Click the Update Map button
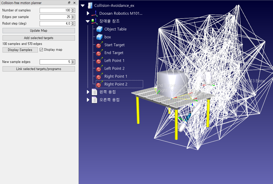This screenshot has height=184, width=273. pyautogui.click(x=39, y=31)
